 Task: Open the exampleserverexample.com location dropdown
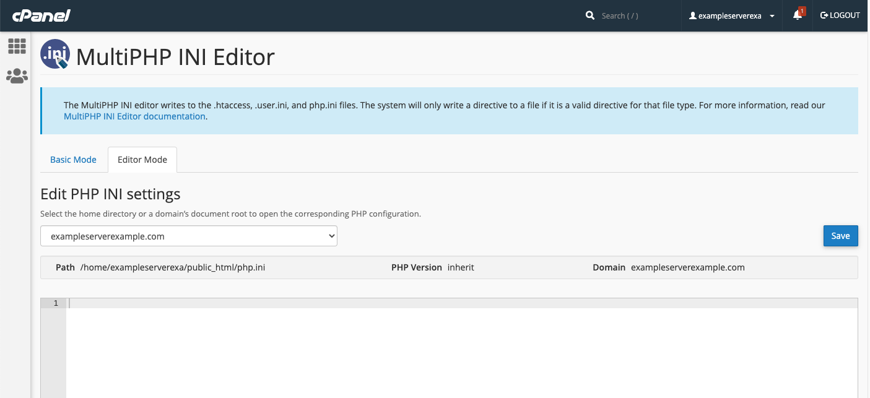pyautogui.click(x=189, y=236)
